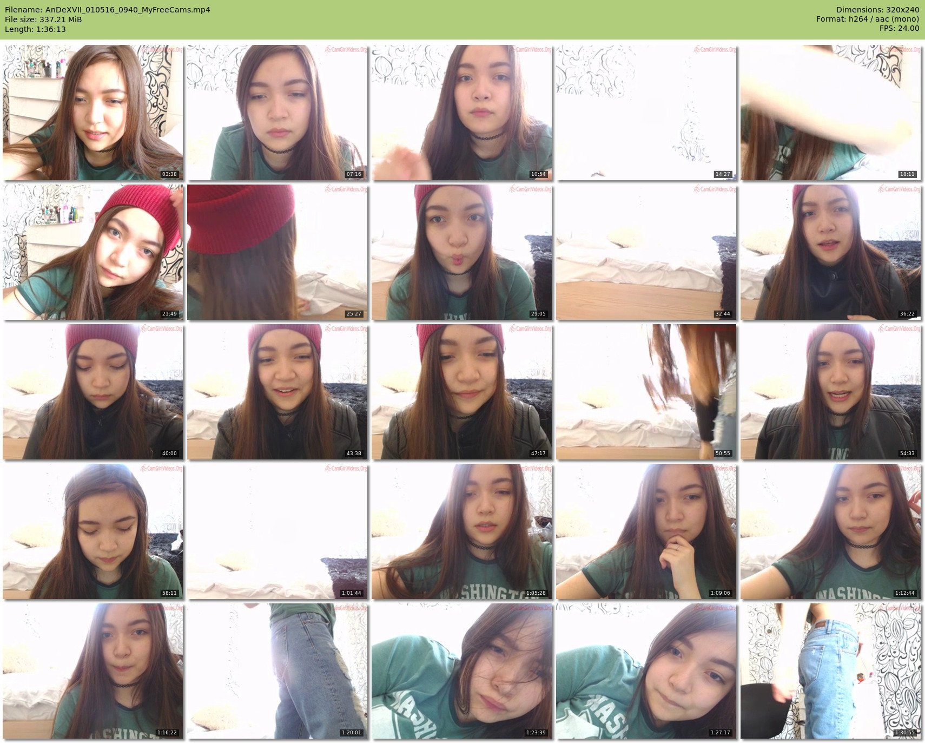Select the thumbnail timestamped 18:11
Viewport: 925px width, 743px height.
point(830,113)
